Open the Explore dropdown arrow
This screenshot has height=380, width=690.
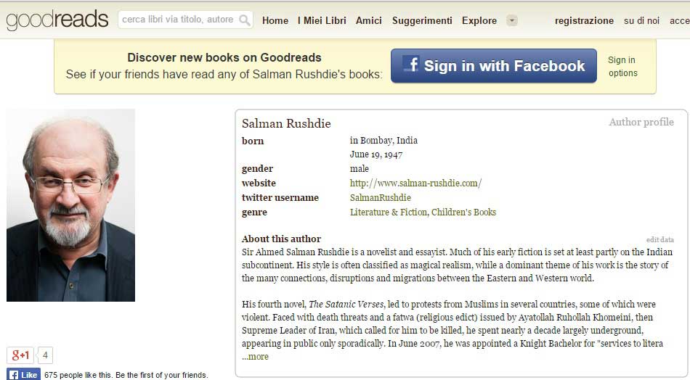pyautogui.click(x=512, y=20)
